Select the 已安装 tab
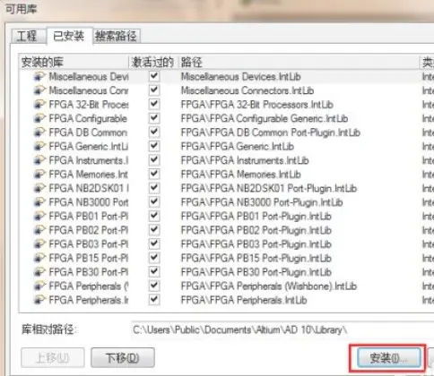 point(69,36)
